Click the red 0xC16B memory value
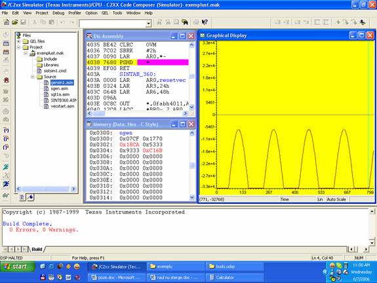 coord(152,151)
